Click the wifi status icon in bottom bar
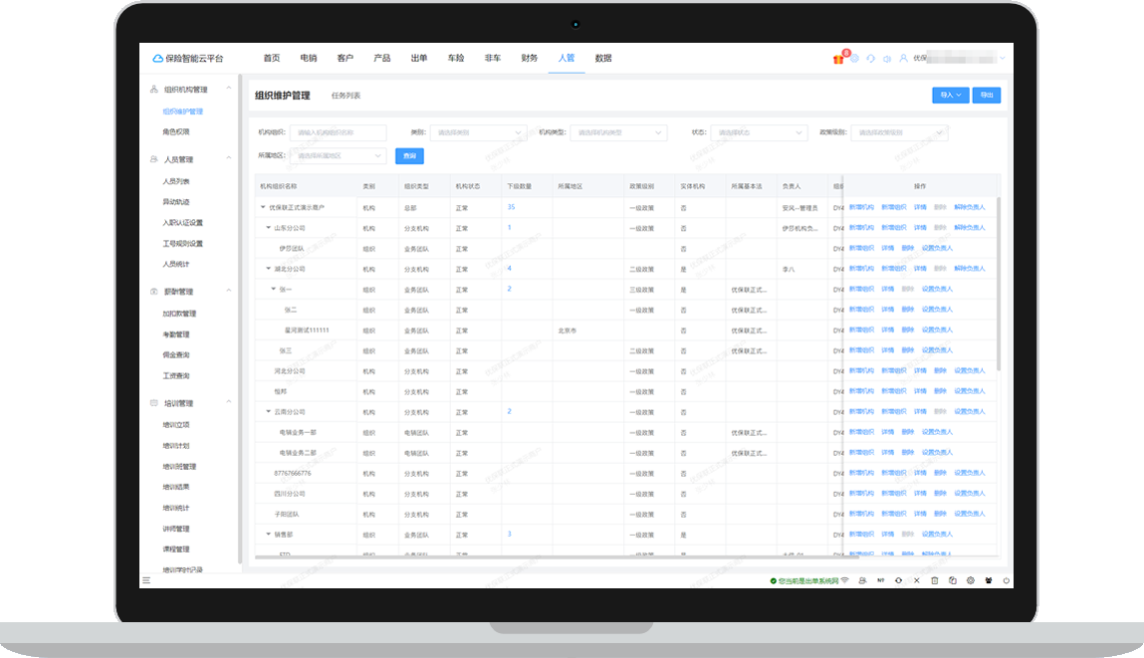Screen dimensions: 1144x658 coord(845,580)
